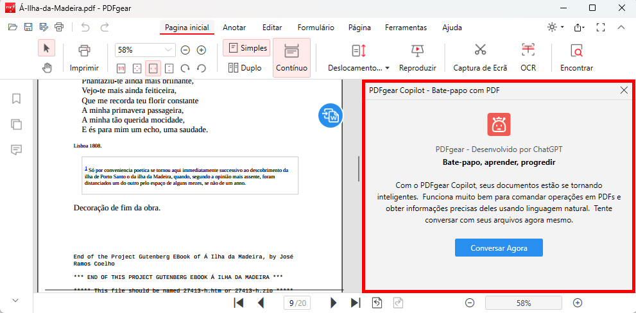Redo the last undone action
The height and width of the screenshot is (313, 636).
coord(105,28)
